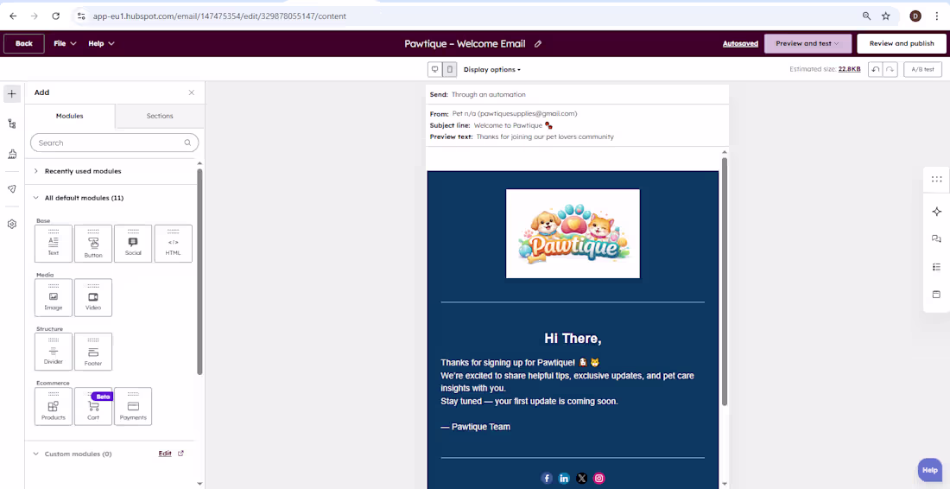
Task: Add an HTML module
Action: click(174, 244)
